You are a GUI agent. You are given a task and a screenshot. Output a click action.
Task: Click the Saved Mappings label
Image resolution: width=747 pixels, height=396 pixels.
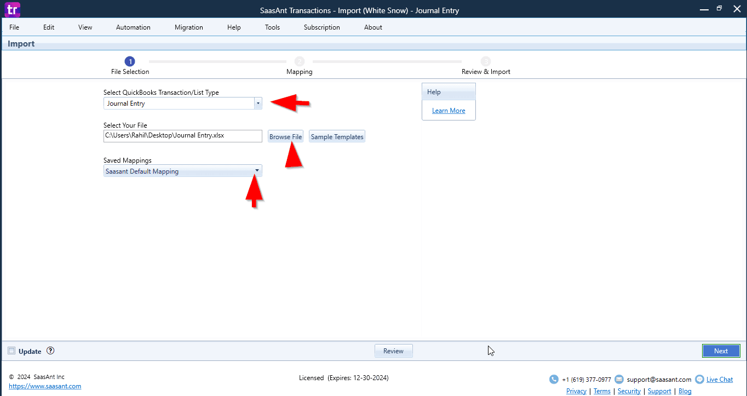coord(128,160)
